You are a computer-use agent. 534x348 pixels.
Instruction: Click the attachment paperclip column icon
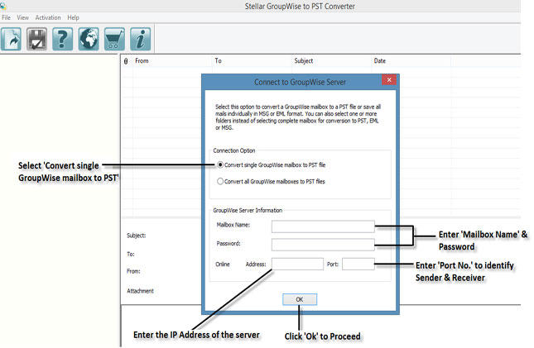click(x=126, y=61)
